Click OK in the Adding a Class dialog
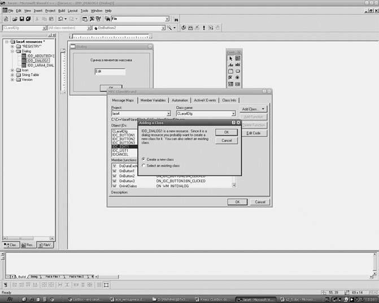Viewport: 379px width, 303px height. pyautogui.click(x=226, y=132)
